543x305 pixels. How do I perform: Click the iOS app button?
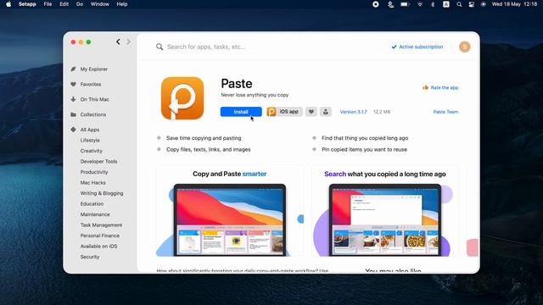[284, 112]
